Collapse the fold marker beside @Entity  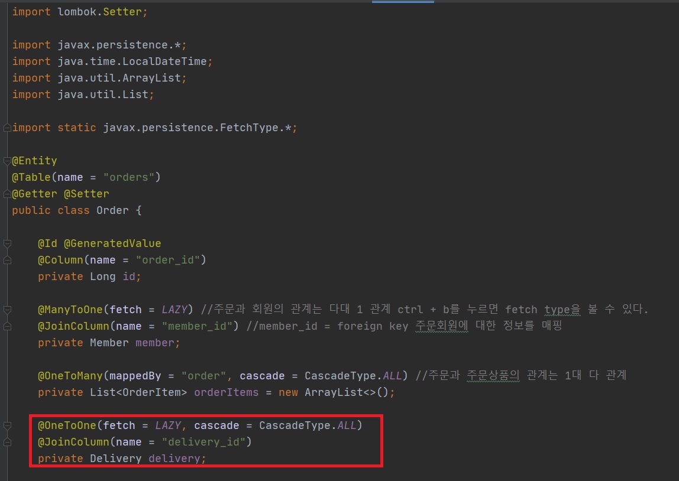7,161
